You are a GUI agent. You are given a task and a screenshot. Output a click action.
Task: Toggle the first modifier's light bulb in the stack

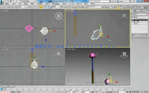(133, 20)
